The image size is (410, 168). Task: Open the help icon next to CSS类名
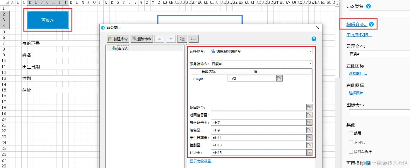pos(368,6)
